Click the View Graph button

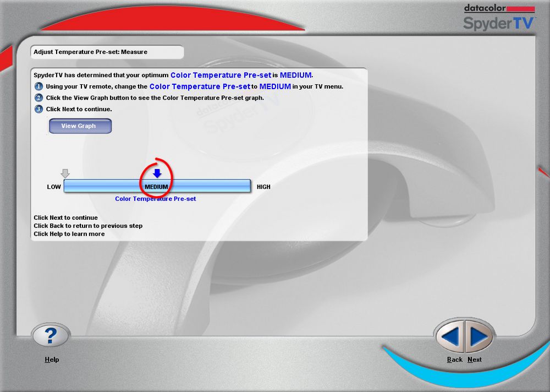click(x=80, y=126)
